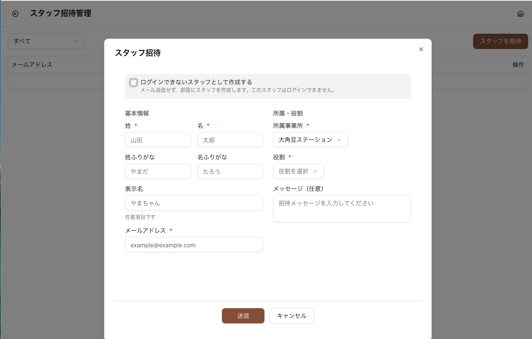Click the home icon at top right
The image size is (532, 339).
coord(520,14)
